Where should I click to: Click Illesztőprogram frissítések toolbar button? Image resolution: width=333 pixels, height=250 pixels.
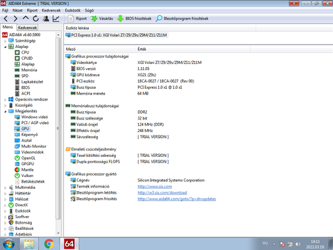click(x=182, y=19)
